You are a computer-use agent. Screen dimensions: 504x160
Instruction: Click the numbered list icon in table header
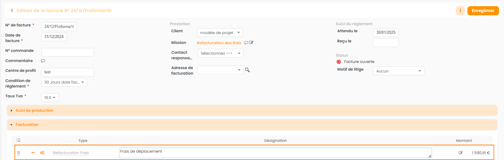pos(18,140)
